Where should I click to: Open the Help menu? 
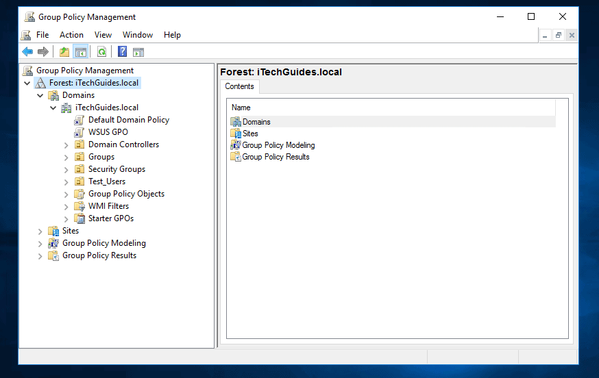click(x=172, y=35)
